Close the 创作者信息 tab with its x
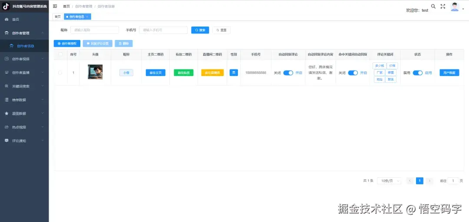This screenshot has width=469, height=222. tap(87, 17)
